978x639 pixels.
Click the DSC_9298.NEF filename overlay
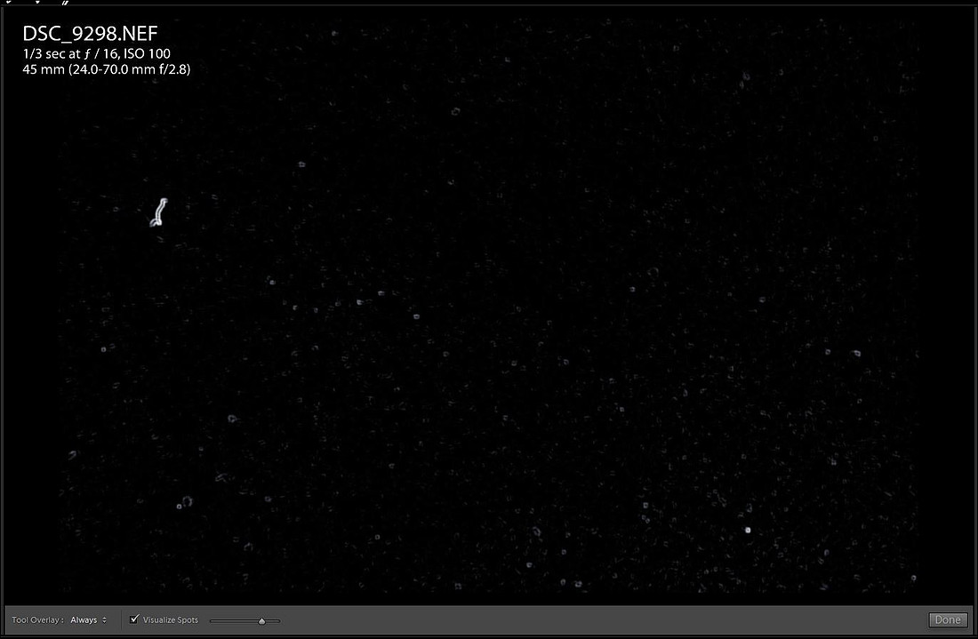tap(90, 33)
